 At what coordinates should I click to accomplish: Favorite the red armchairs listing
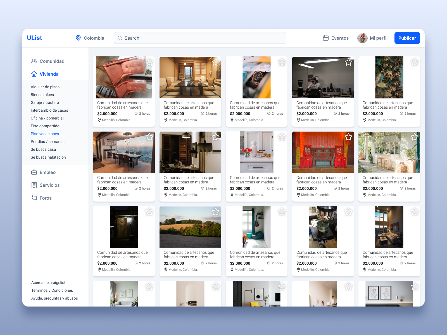pos(149,62)
